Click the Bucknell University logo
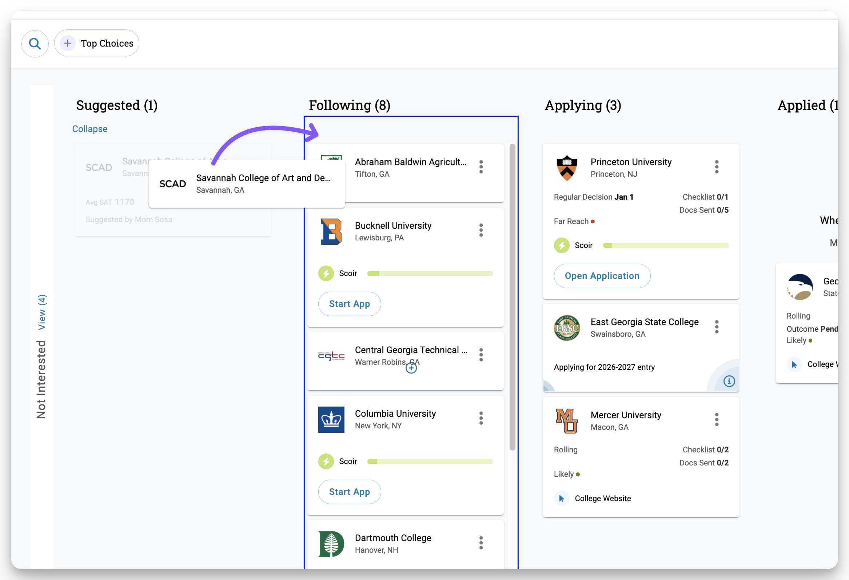Image resolution: width=849 pixels, height=580 pixels. pos(331,232)
